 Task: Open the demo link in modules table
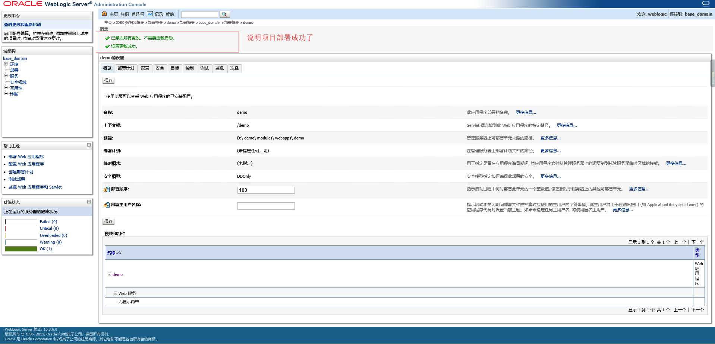[117, 274]
